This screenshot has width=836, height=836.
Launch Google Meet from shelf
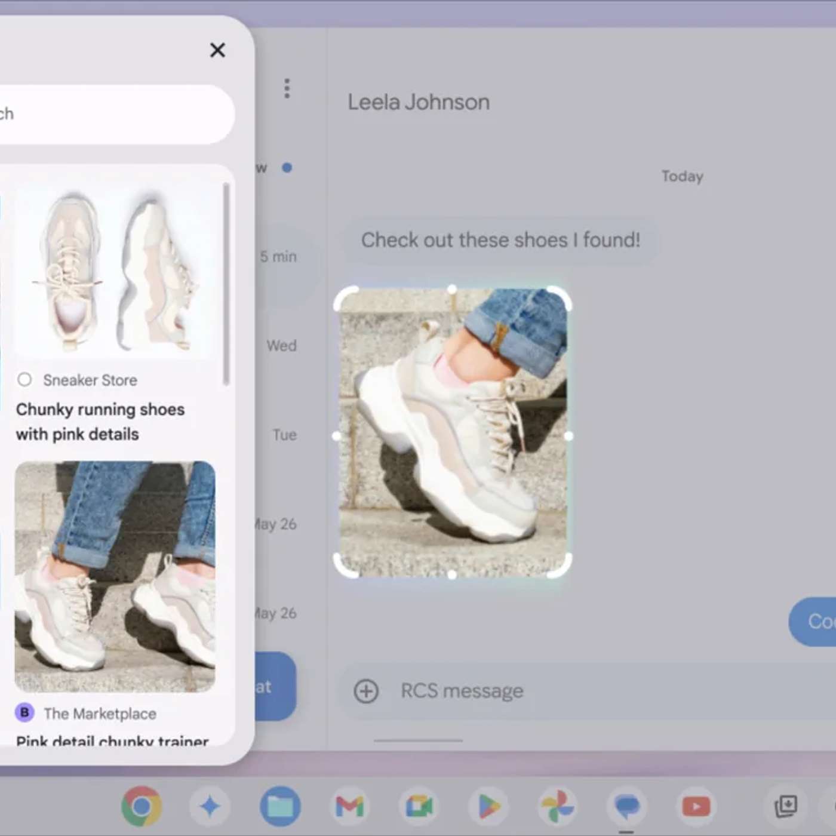(419, 806)
